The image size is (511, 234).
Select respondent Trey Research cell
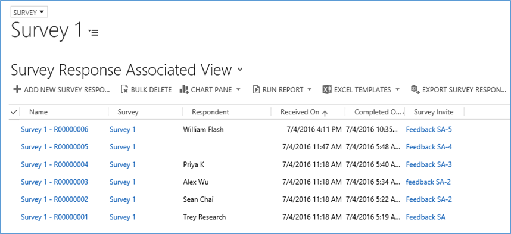pos(204,217)
